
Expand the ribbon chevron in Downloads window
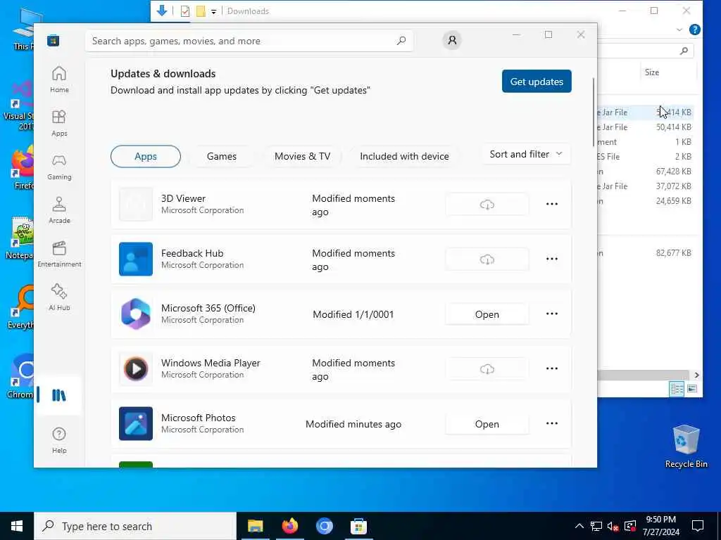(679, 30)
